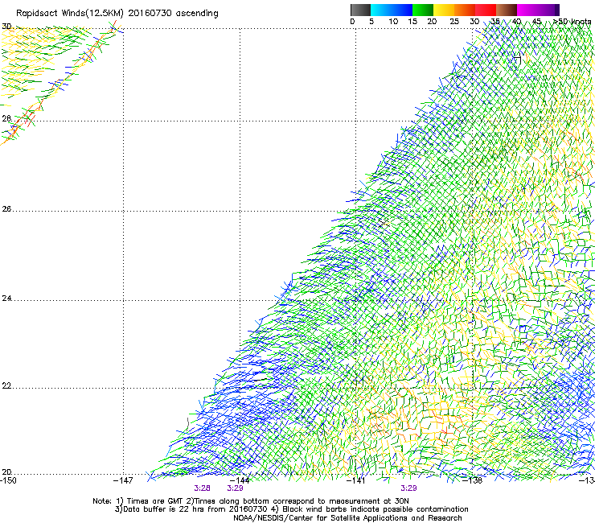This screenshot has height=523, width=595.
Task: Click the 'Times are GMT' note line
Action: click(251, 501)
